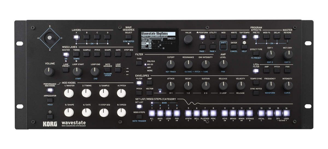Tap pad 16 USER category
The height and width of the screenshot is (149, 328).
coord(286,113)
